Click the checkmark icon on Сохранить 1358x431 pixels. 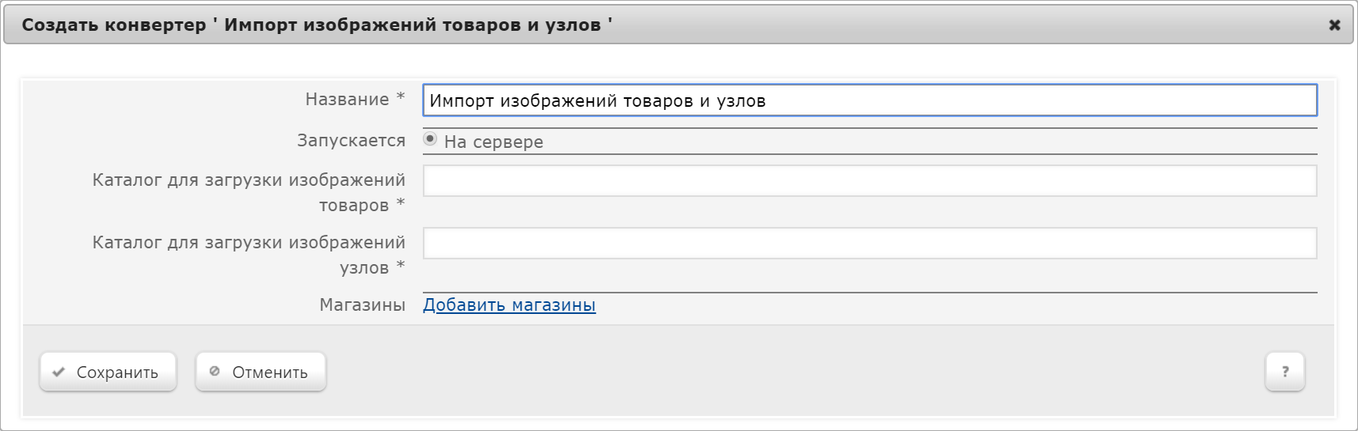point(59,372)
